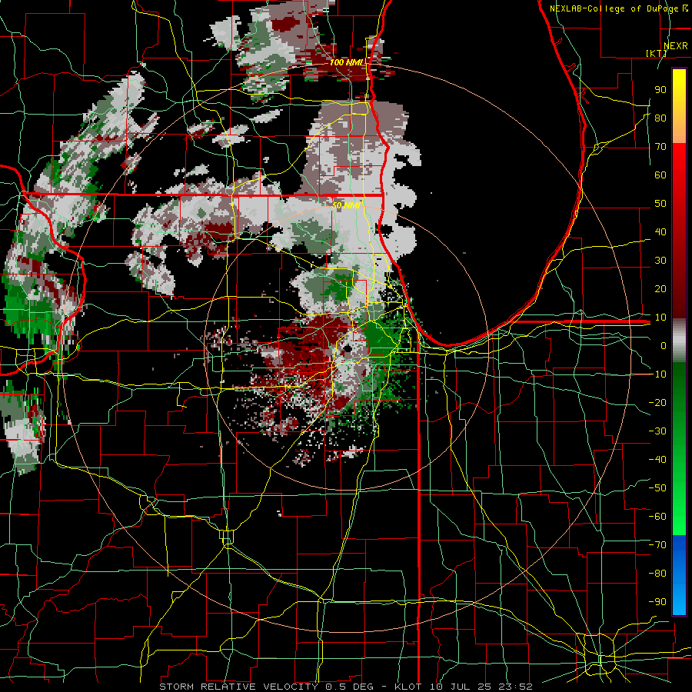Click the -10 value on the velocity scale

point(657,374)
